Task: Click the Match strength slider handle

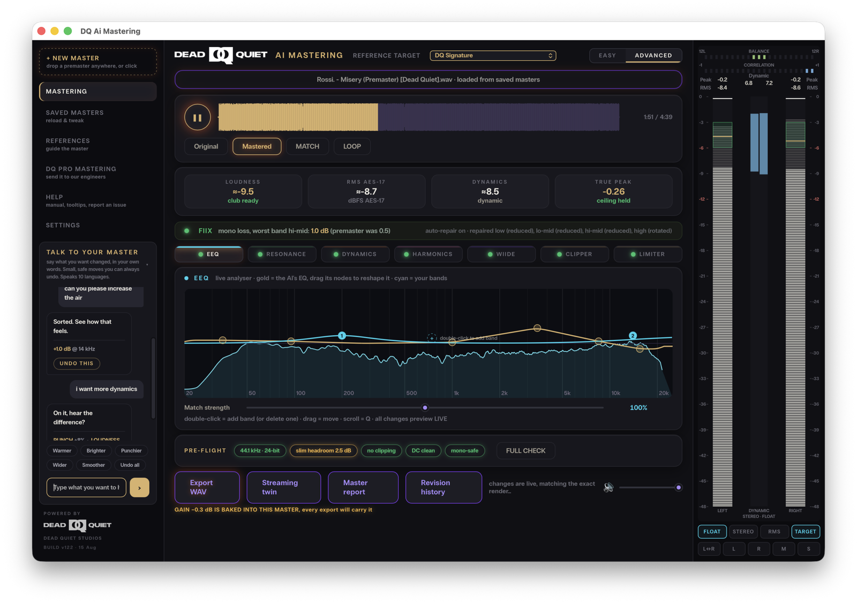Action: [425, 407]
